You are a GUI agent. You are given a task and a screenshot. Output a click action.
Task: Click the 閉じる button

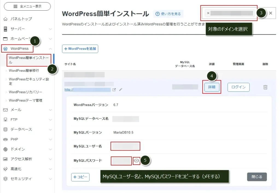click(x=257, y=177)
